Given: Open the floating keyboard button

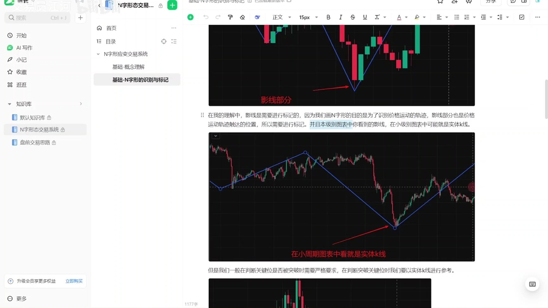Looking at the screenshot, I should [532, 284].
